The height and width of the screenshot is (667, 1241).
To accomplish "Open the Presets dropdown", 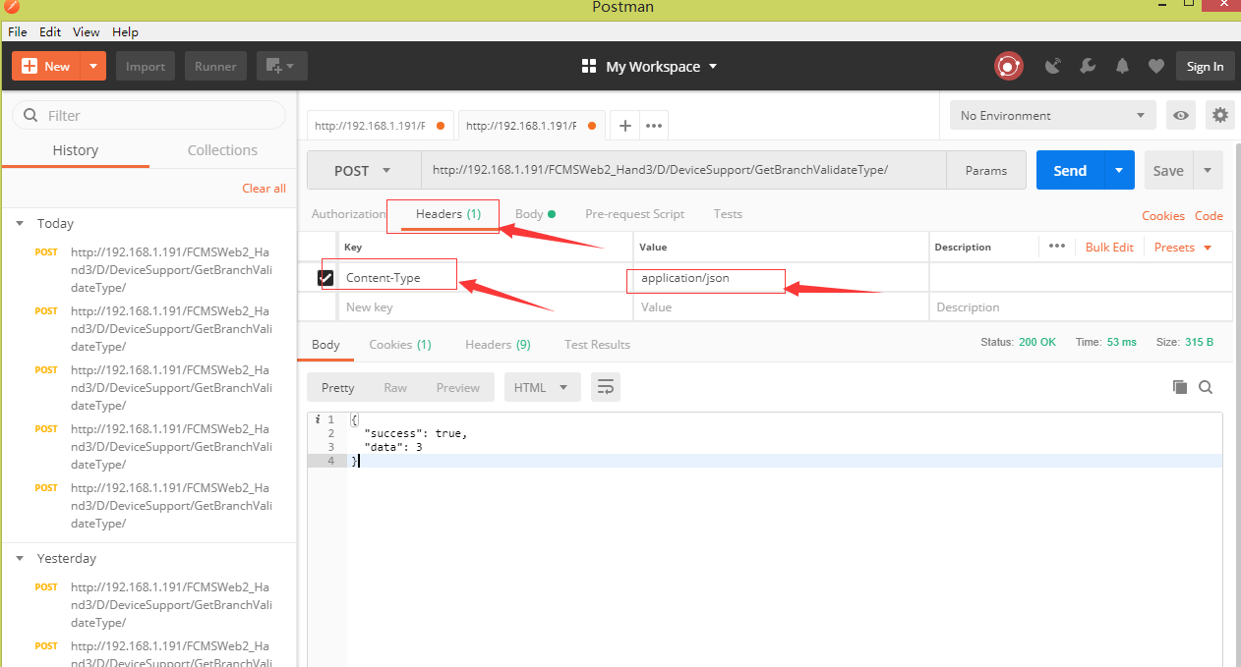I will tap(1183, 247).
